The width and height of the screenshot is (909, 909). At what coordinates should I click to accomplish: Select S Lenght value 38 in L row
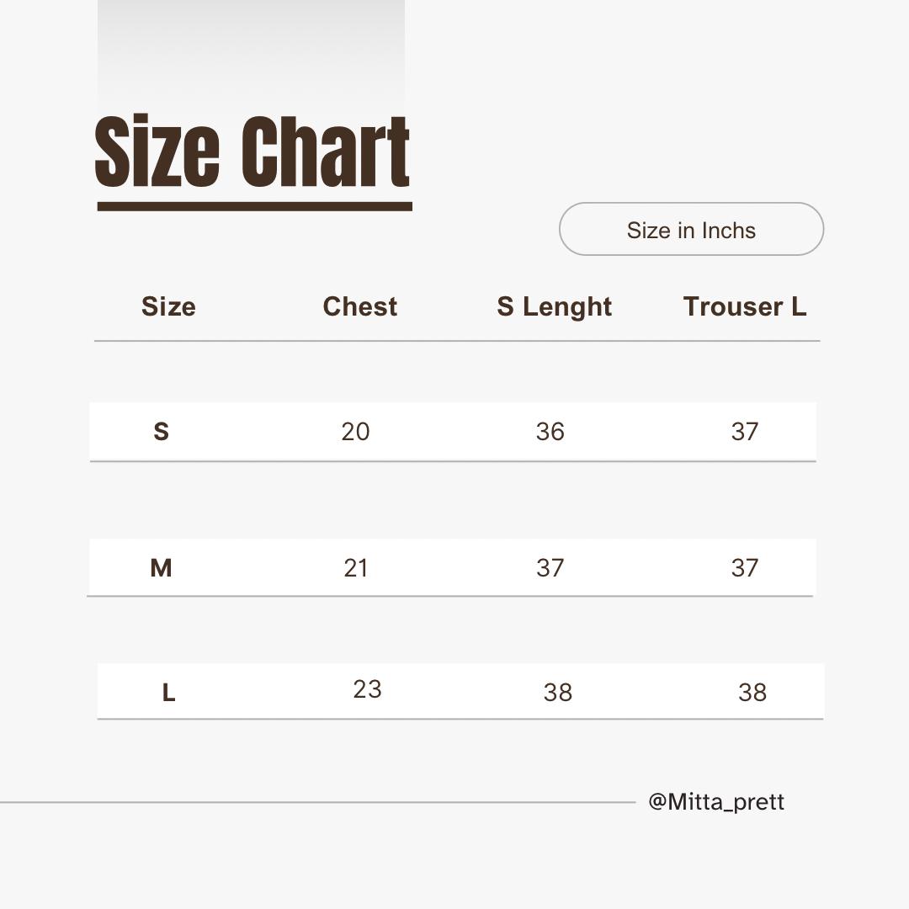coord(557,693)
